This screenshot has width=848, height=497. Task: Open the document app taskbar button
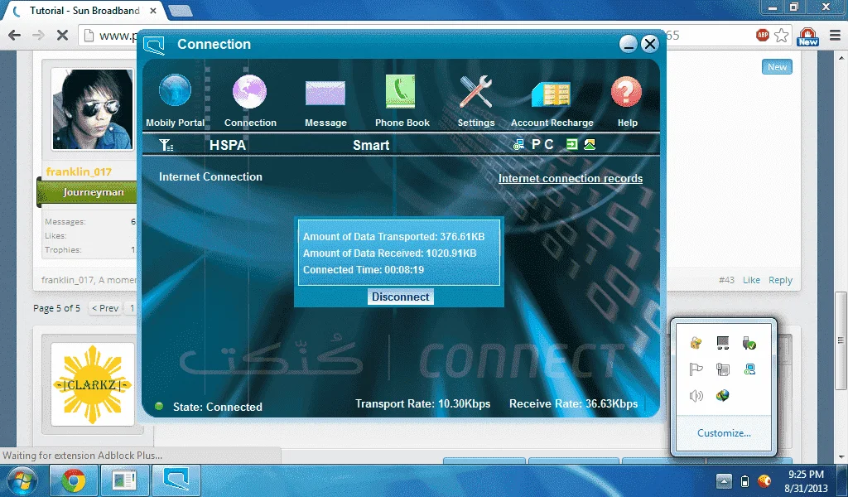coord(124,480)
